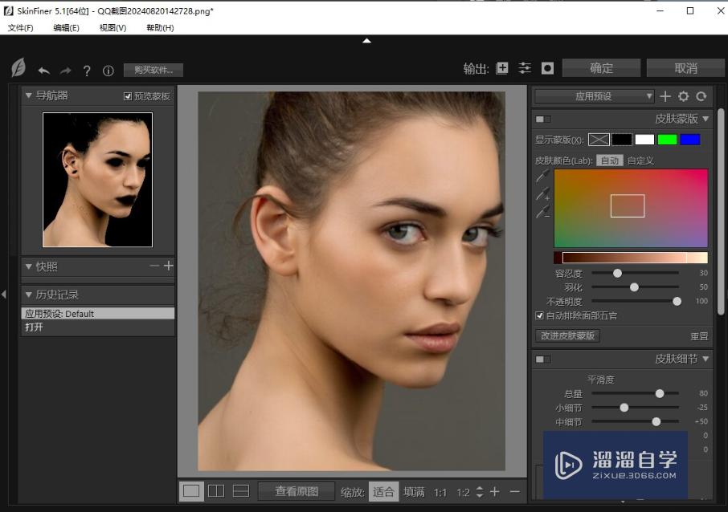The width and height of the screenshot is (728, 512).
Task: Select the subtract-color eyedropper with minus
Action: (x=543, y=212)
